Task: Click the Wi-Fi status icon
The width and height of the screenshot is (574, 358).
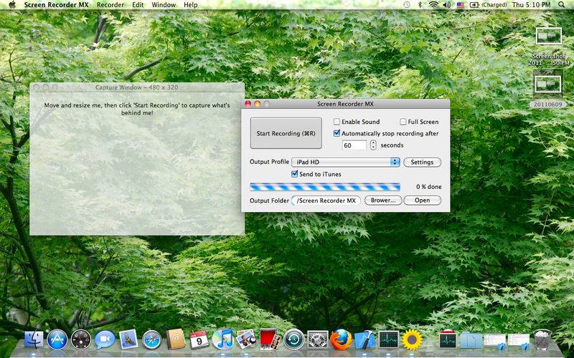Action: click(433, 5)
